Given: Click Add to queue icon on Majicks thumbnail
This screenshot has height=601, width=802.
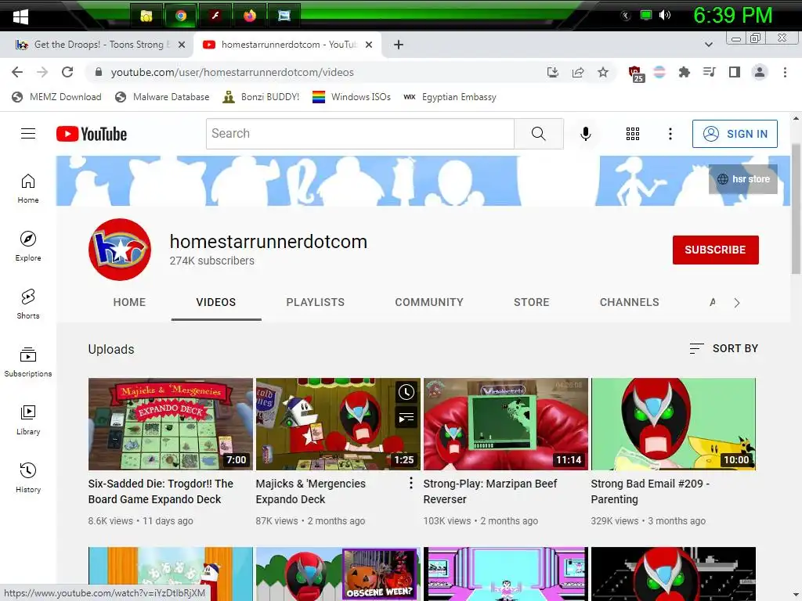Looking at the screenshot, I should point(406,418).
